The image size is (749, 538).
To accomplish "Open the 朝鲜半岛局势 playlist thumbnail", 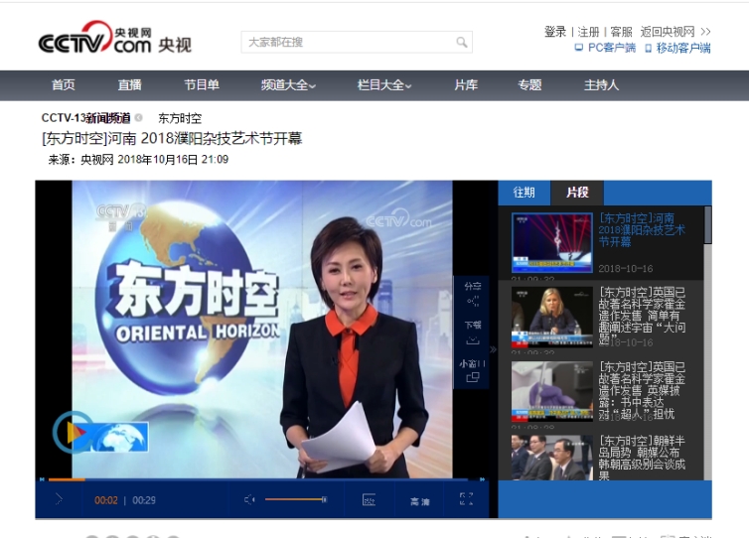I will click(551, 458).
